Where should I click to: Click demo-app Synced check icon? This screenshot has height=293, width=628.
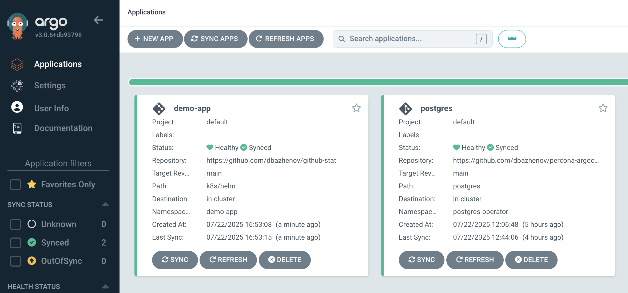click(244, 147)
